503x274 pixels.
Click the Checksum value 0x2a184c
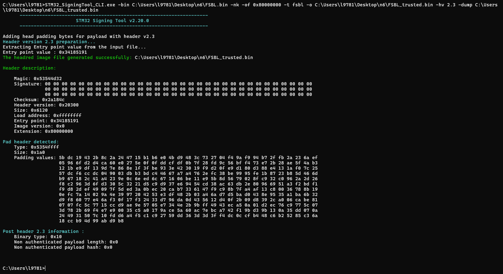[x=53, y=100]
